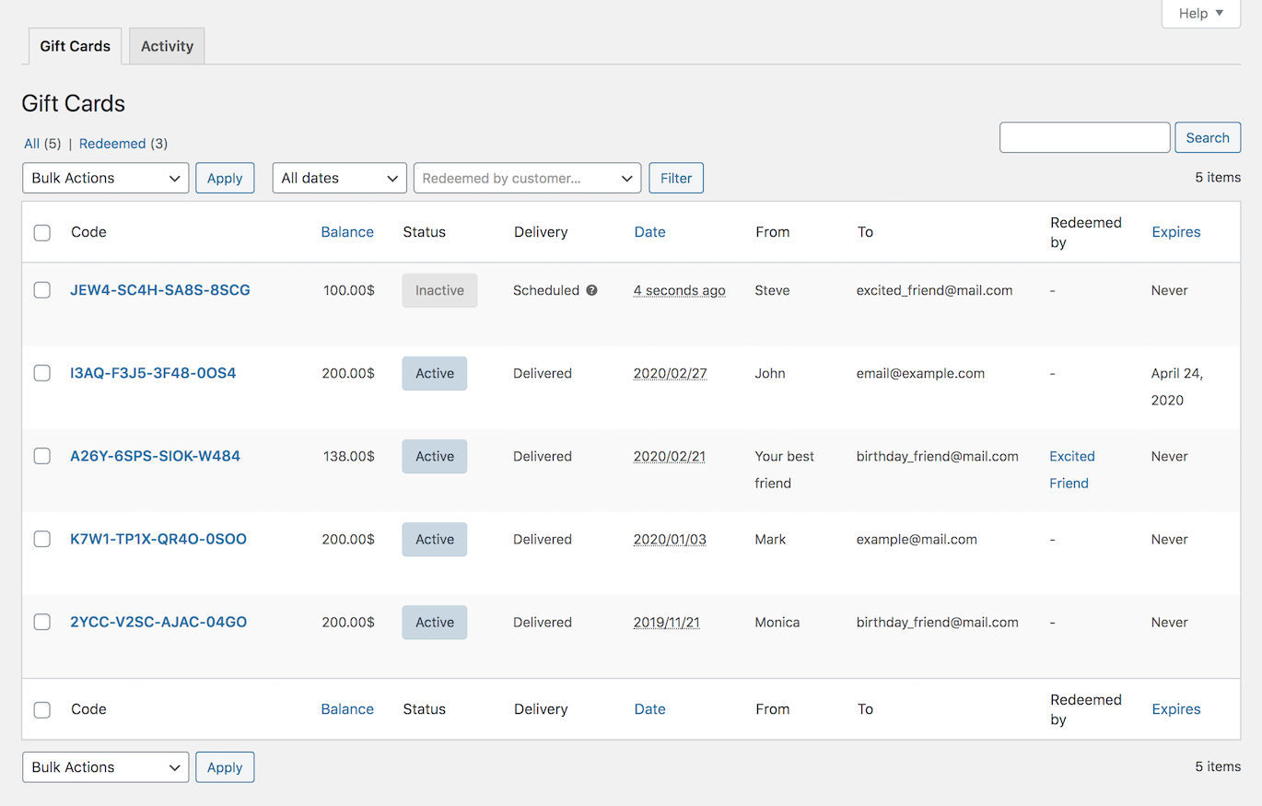The height and width of the screenshot is (806, 1262).
Task: Click the top Apply button
Action: tap(225, 178)
